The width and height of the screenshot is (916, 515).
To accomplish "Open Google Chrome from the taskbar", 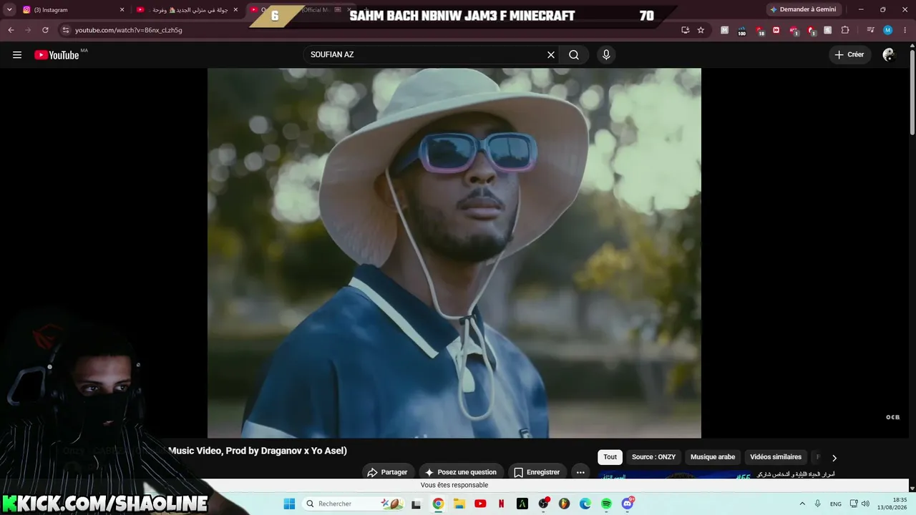I will 438,504.
